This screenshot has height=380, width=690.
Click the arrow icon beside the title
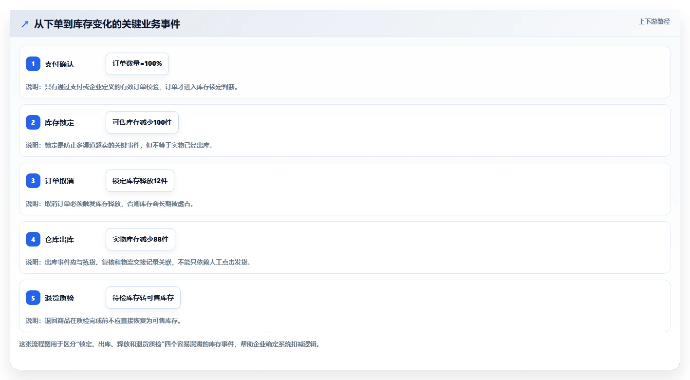pyautogui.click(x=25, y=24)
